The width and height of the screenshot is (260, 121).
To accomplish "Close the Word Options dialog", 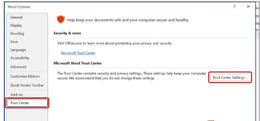I will click(248, 7).
